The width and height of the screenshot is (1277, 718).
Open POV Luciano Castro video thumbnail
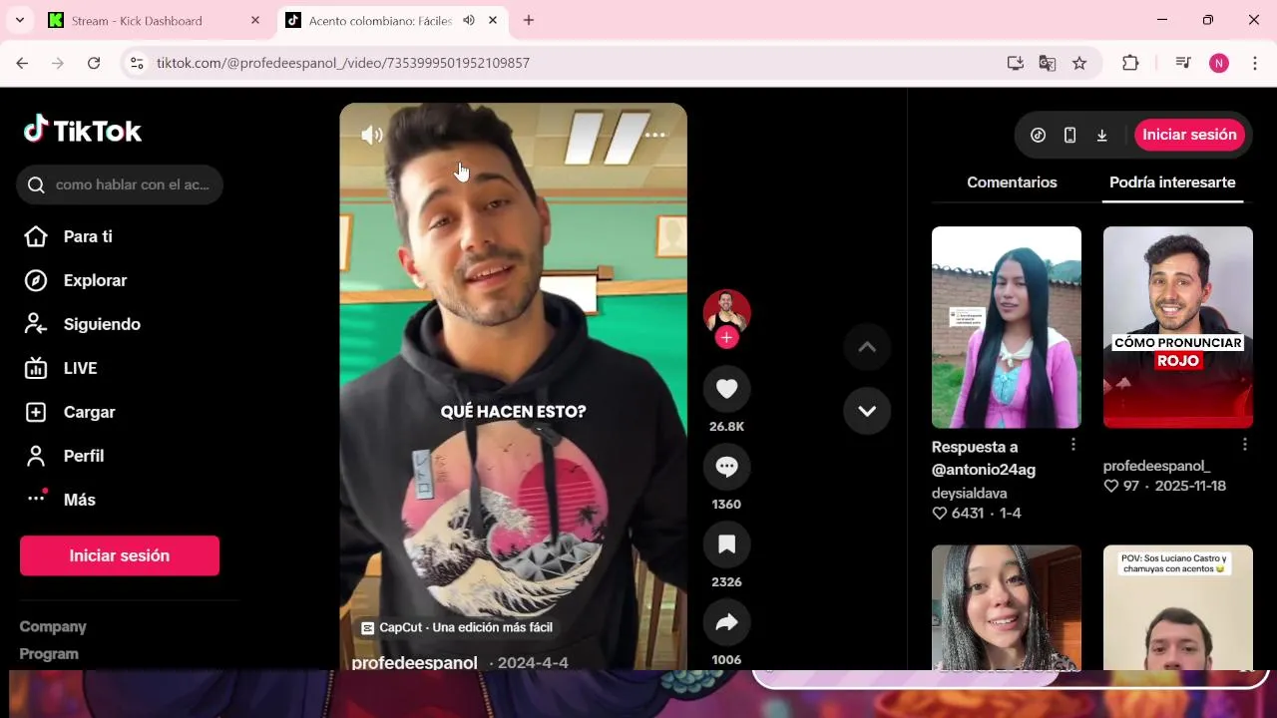click(1178, 607)
